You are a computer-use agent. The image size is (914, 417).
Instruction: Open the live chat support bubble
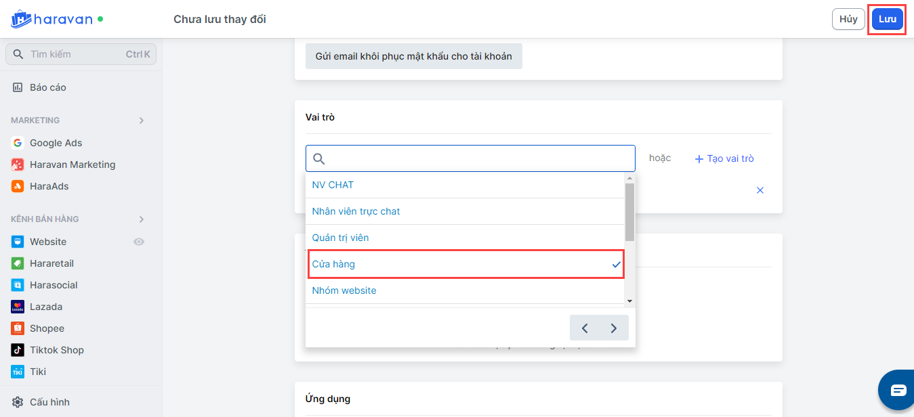897,390
